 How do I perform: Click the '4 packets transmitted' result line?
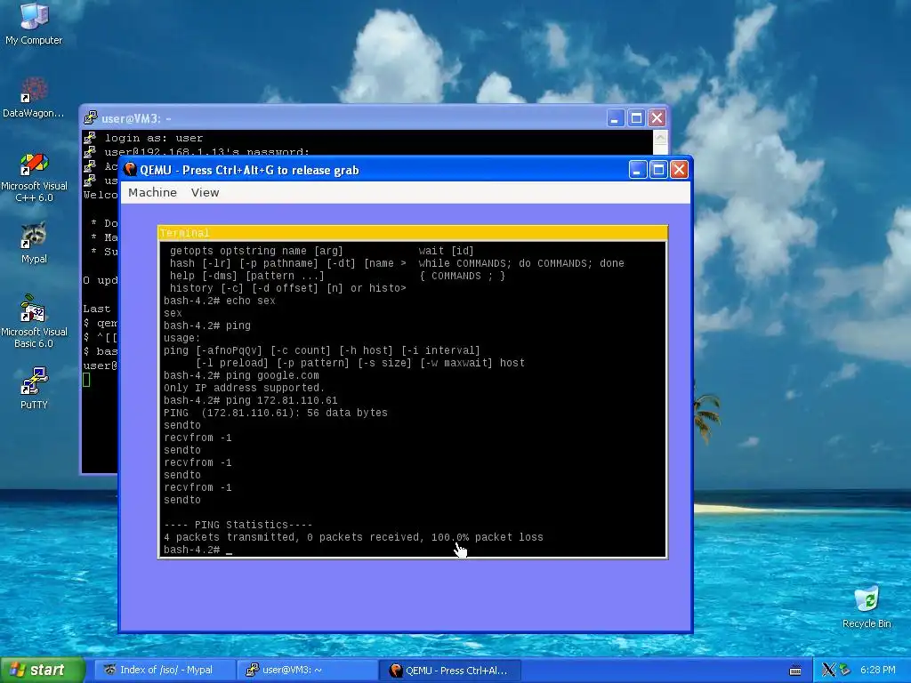click(x=353, y=538)
